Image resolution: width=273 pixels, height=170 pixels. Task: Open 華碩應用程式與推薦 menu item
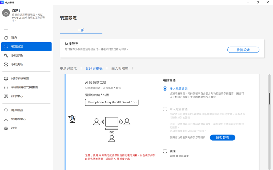click(26, 87)
